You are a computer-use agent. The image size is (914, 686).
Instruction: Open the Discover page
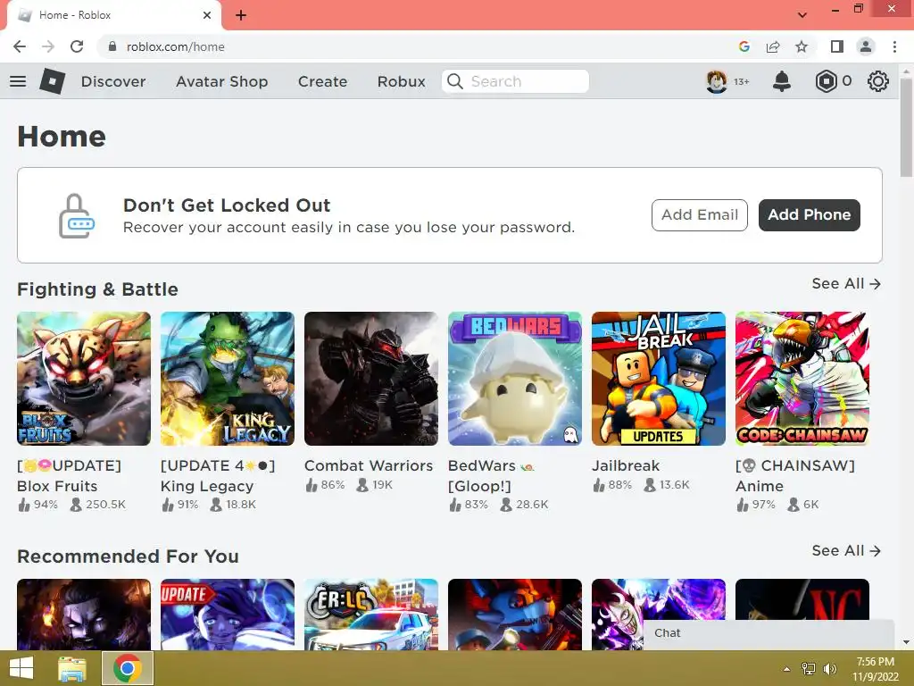(x=113, y=81)
